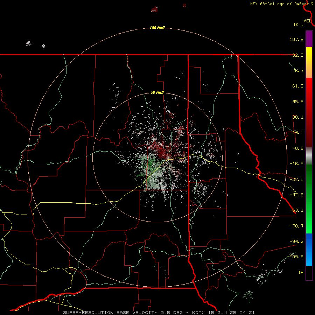Click the 100 NMI range ring label
The width and height of the screenshot is (315, 315).
(157, 28)
